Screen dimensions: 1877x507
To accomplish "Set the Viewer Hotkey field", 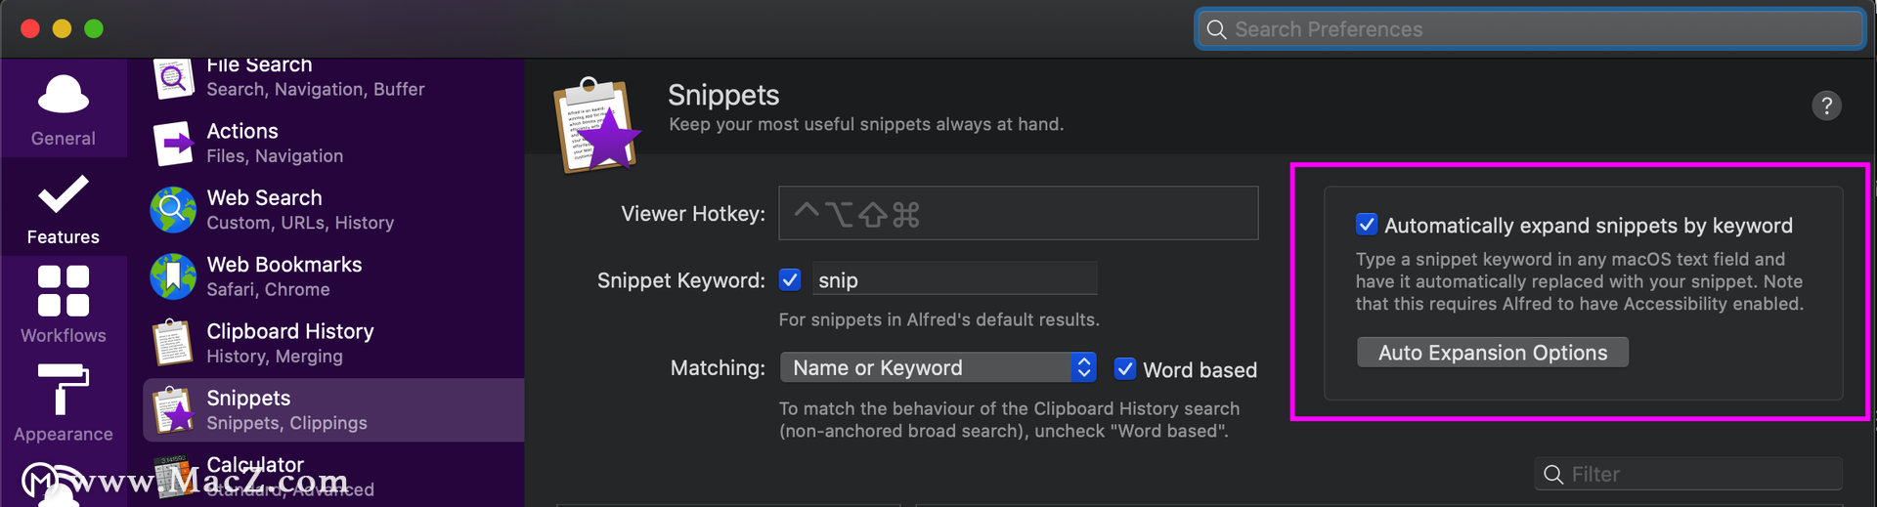I will pyautogui.click(x=1018, y=213).
